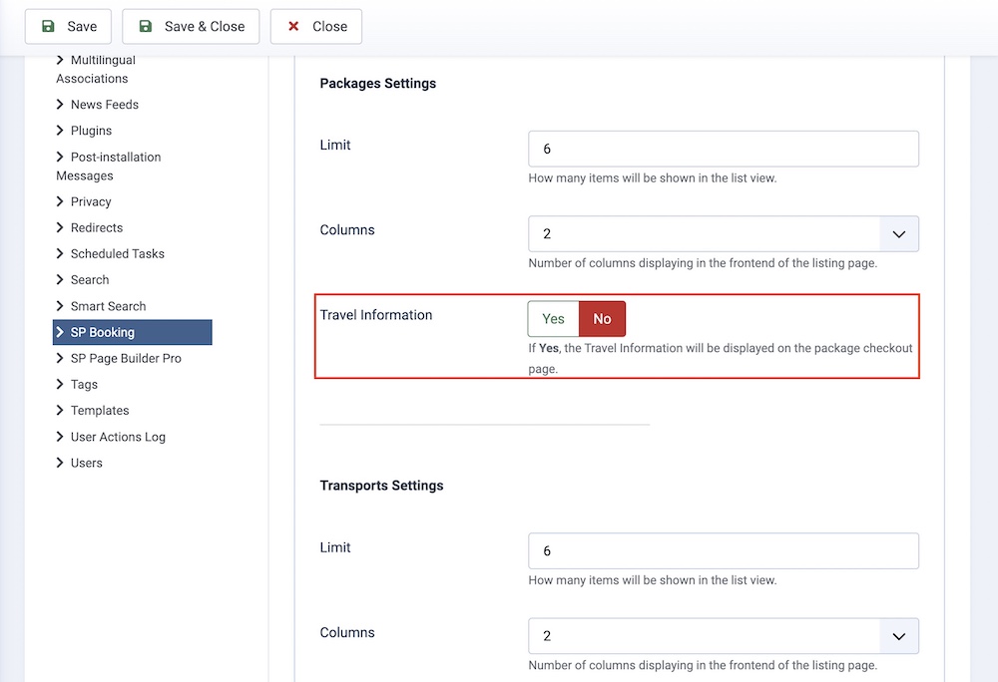Open the User Actions Log settings
Image resolution: width=998 pixels, height=682 pixels.
pos(118,437)
